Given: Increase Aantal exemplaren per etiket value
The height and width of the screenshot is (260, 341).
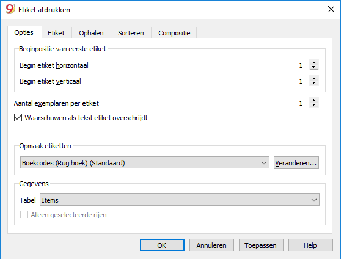Looking at the screenshot, I should click(x=314, y=100).
